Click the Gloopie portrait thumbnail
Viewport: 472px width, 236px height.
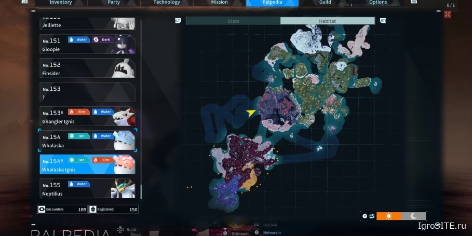123,44
